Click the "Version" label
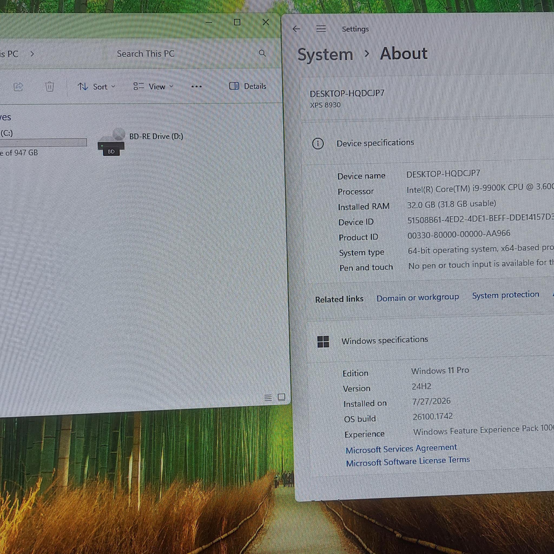Screen dimensions: 554x554 (x=357, y=388)
